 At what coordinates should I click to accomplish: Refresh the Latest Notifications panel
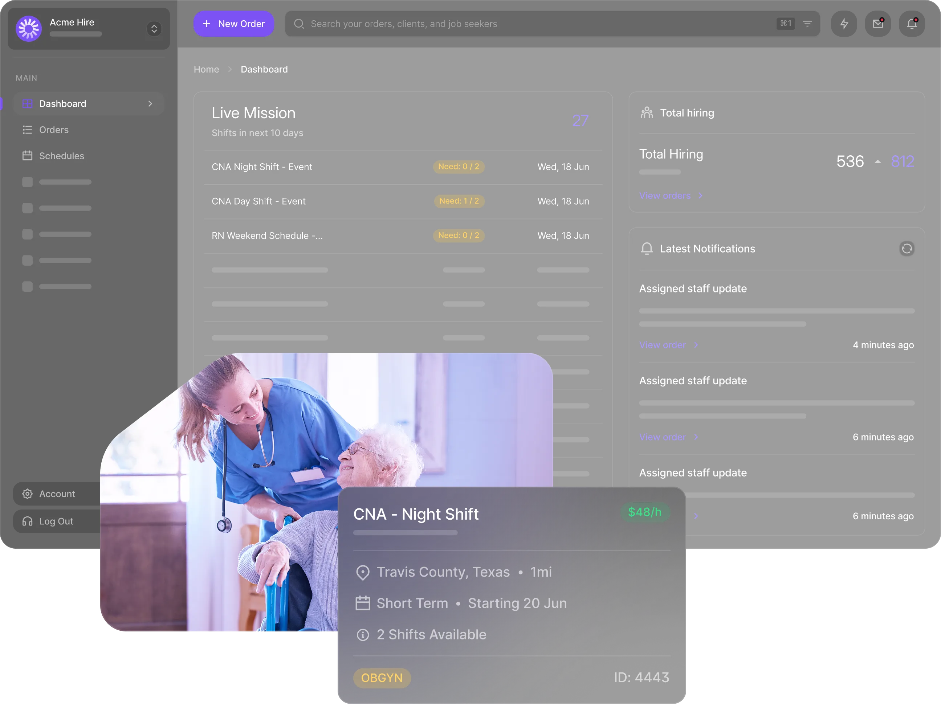(x=907, y=249)
